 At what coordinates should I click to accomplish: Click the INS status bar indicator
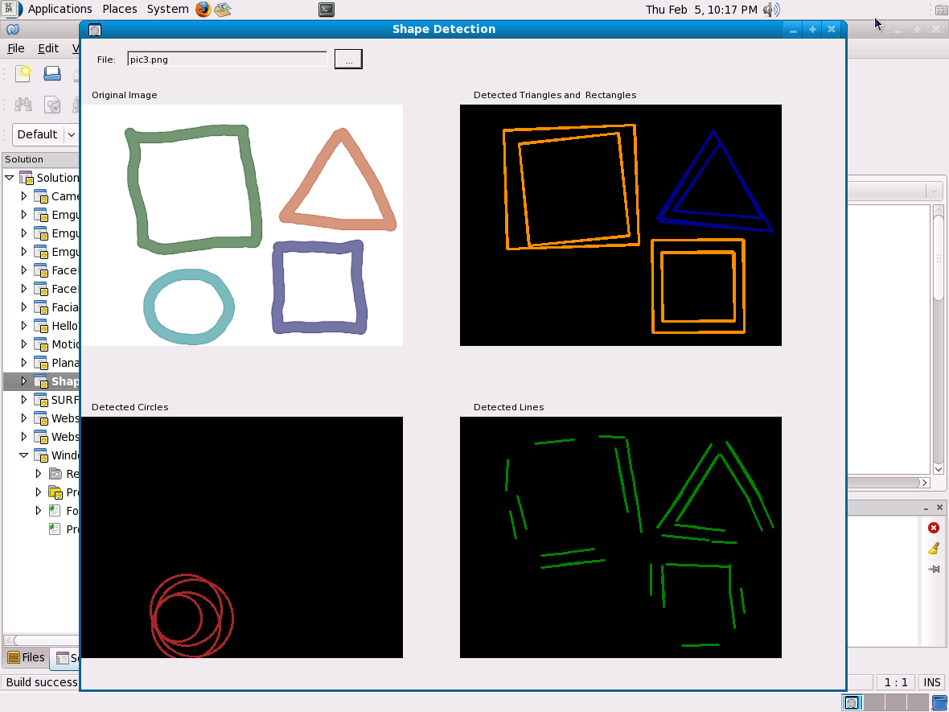(932, 682)
